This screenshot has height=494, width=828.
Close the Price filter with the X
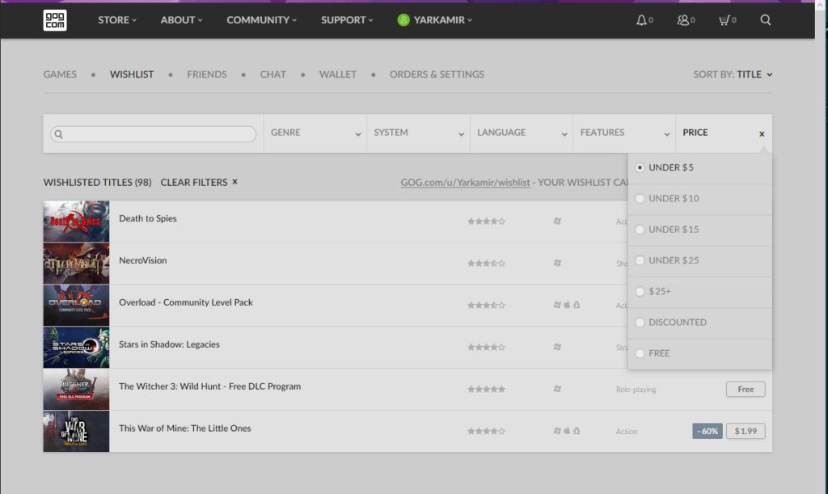coord(762,134)
